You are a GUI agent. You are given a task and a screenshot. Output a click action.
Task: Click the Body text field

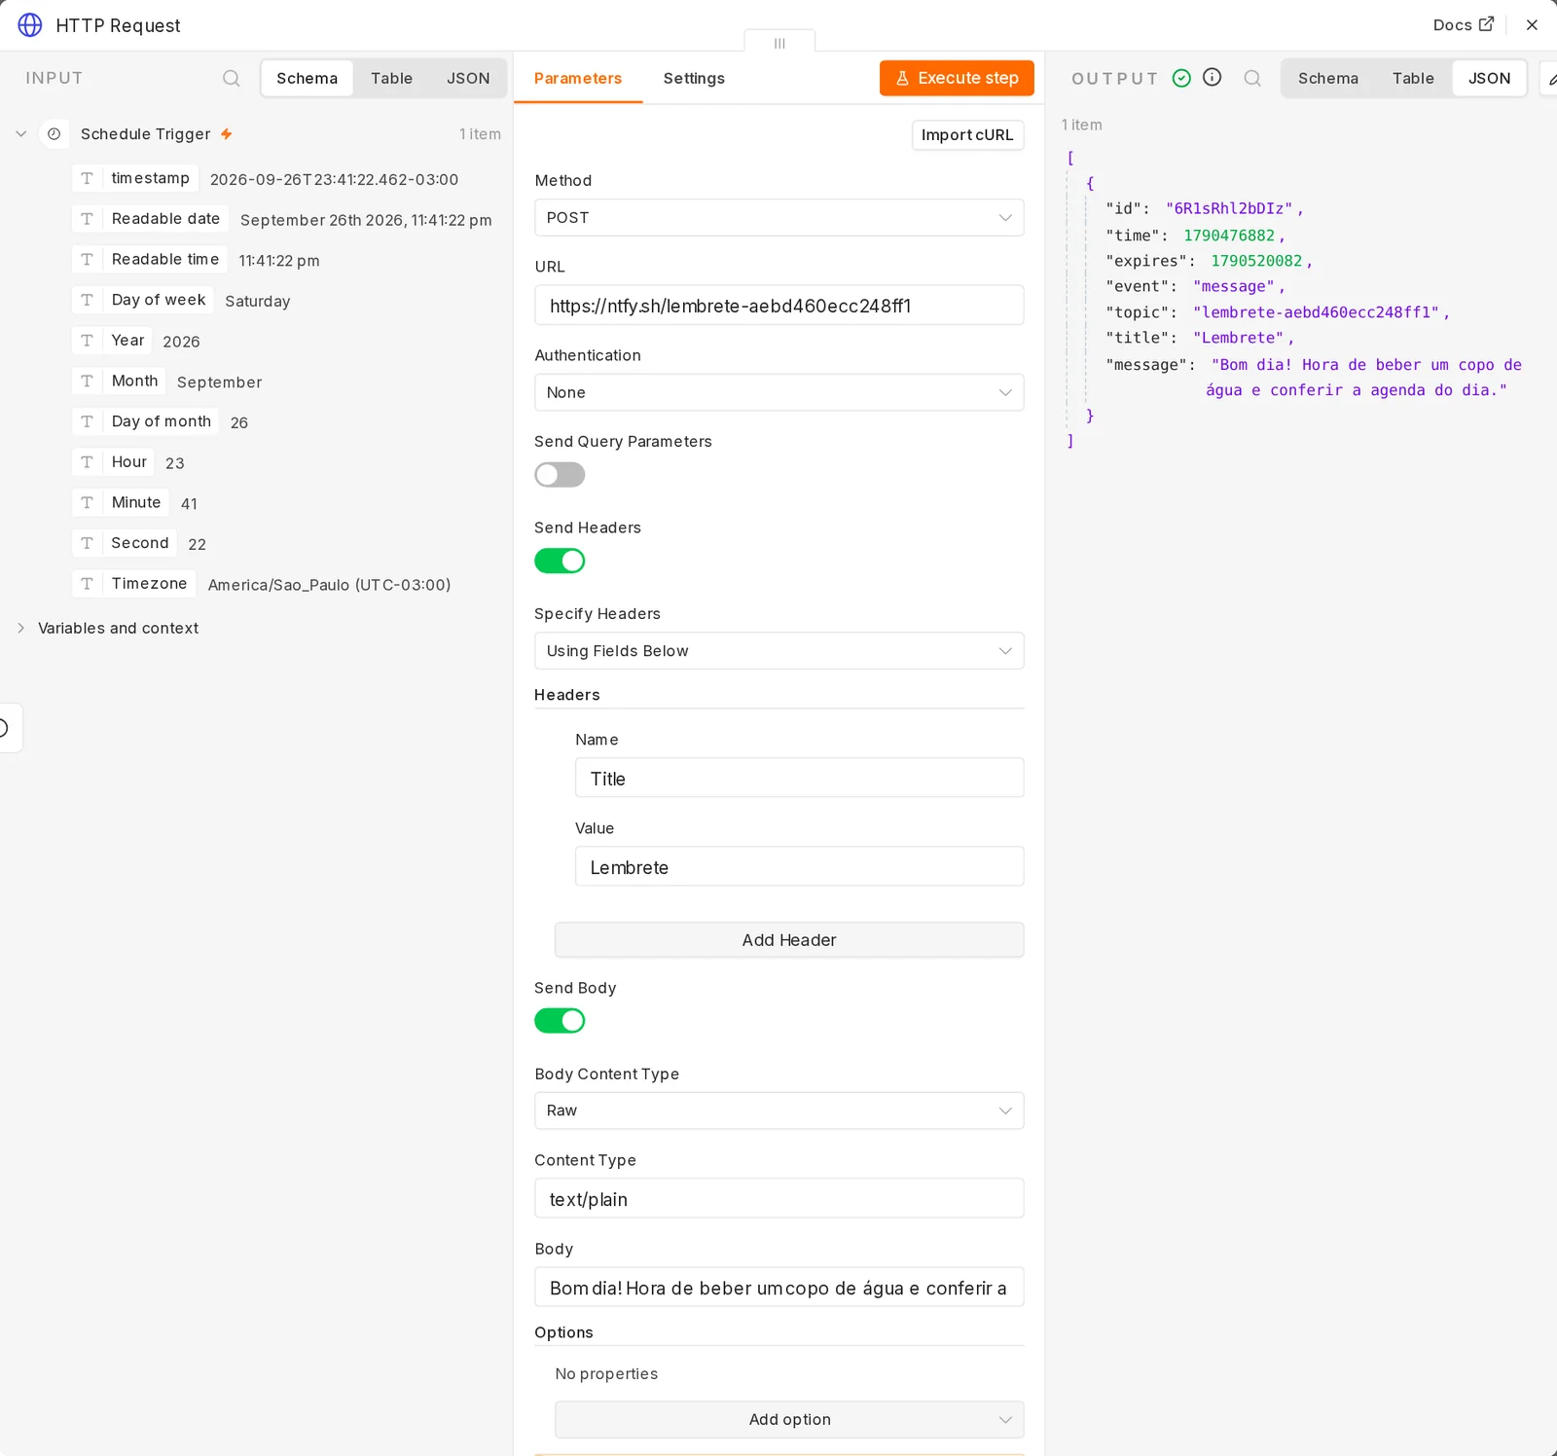(x=778, y=1287)
